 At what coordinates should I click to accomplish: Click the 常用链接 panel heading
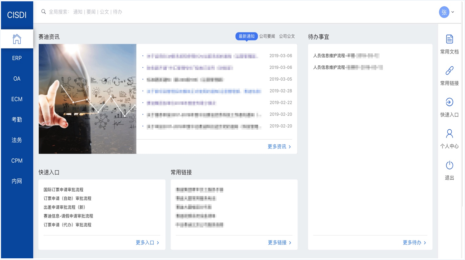(181, 172)
